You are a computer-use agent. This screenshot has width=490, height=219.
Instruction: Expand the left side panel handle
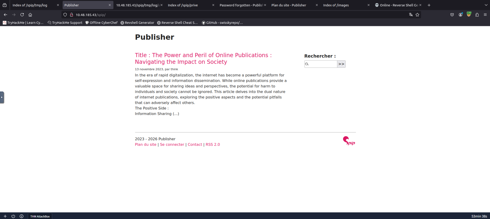tap(2, 97)
